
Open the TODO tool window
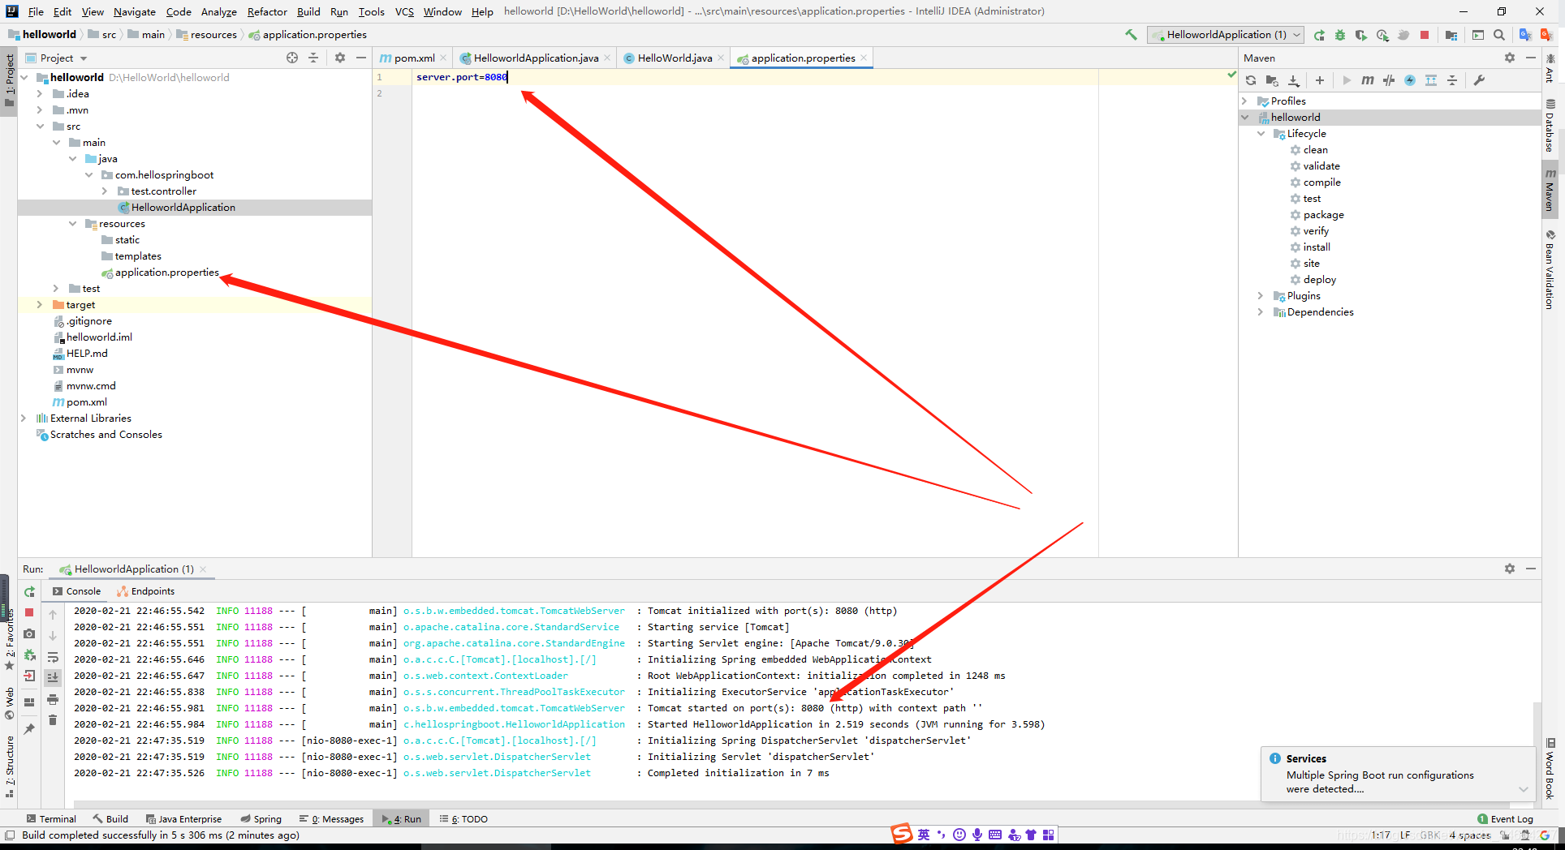(x=463, y=819)
